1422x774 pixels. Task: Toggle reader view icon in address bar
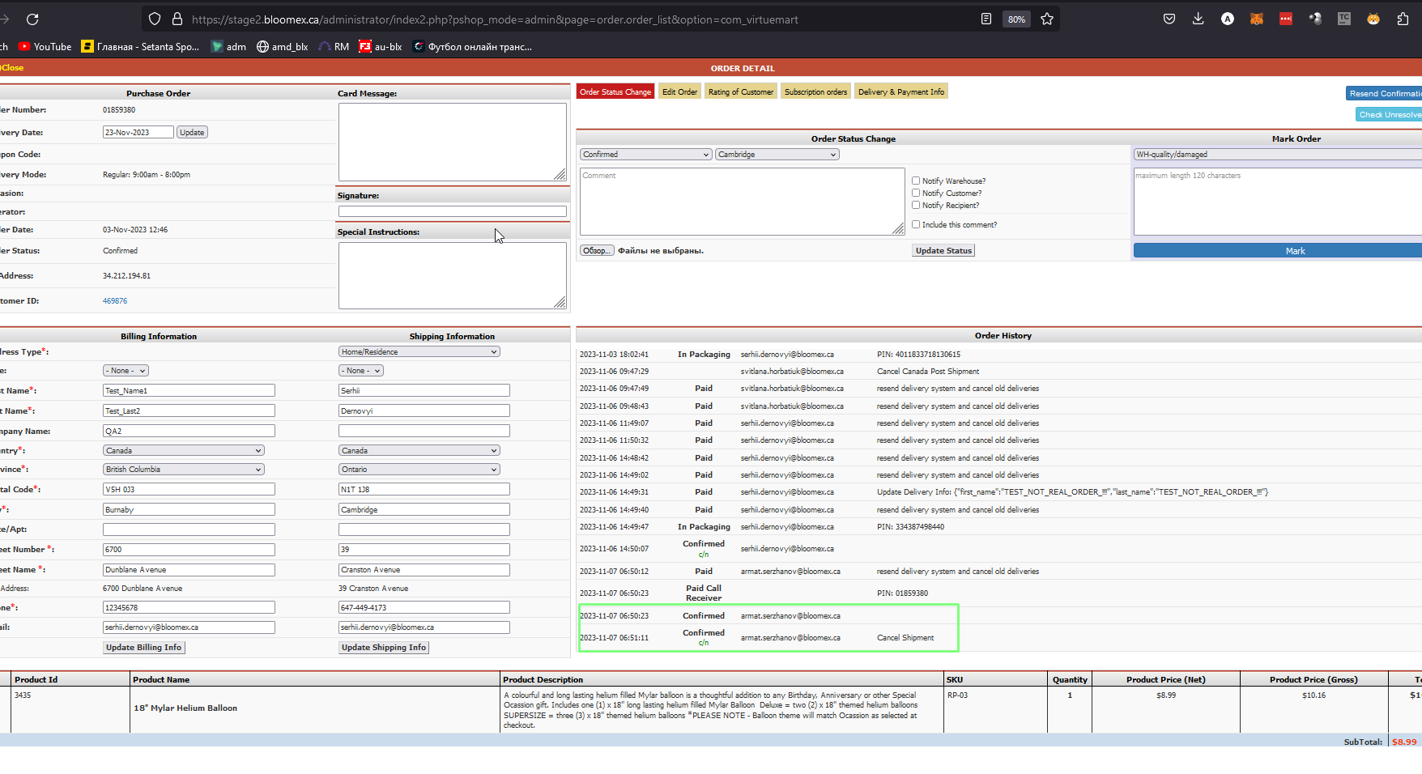click(x=986, y=19)
